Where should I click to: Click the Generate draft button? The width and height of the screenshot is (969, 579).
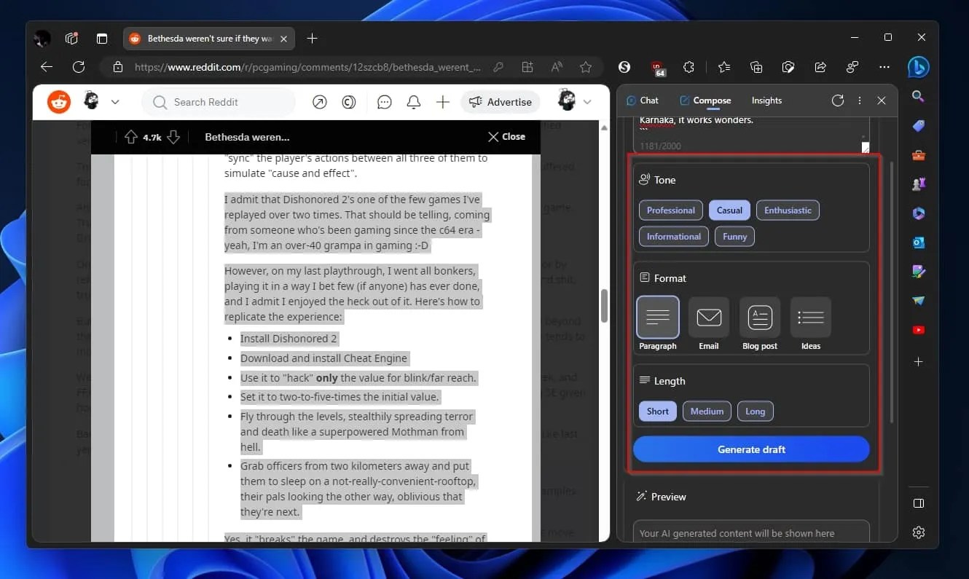point(750,449)
